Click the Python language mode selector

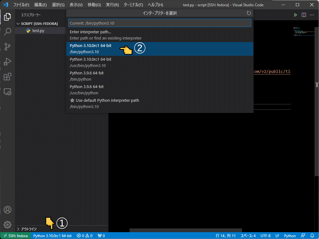(290, 236)
